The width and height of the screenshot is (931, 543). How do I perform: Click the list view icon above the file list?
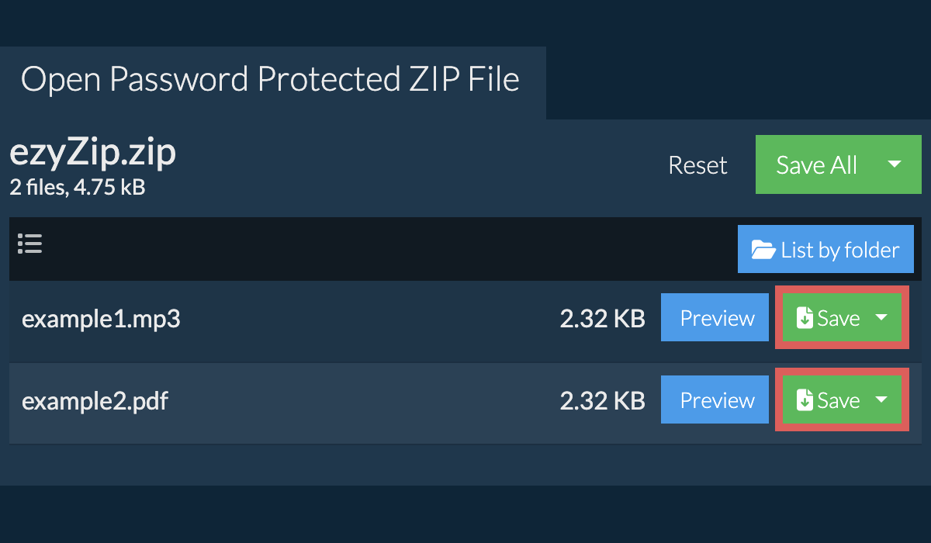(x=29, y=244)
